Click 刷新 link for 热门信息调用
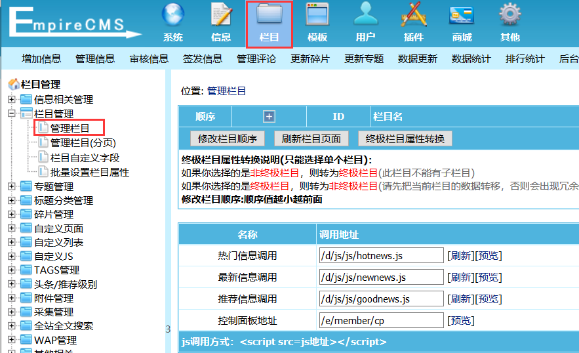 click(x=461, y=255)
